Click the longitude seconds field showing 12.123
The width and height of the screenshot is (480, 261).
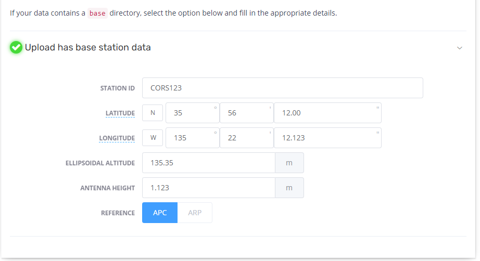(x=327, y=138)
